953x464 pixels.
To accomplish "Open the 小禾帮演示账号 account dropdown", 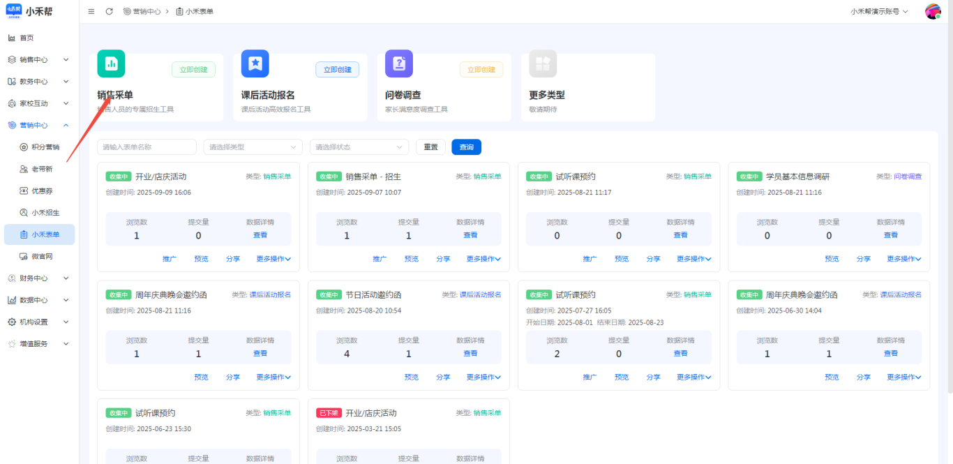I will point(879,12).
